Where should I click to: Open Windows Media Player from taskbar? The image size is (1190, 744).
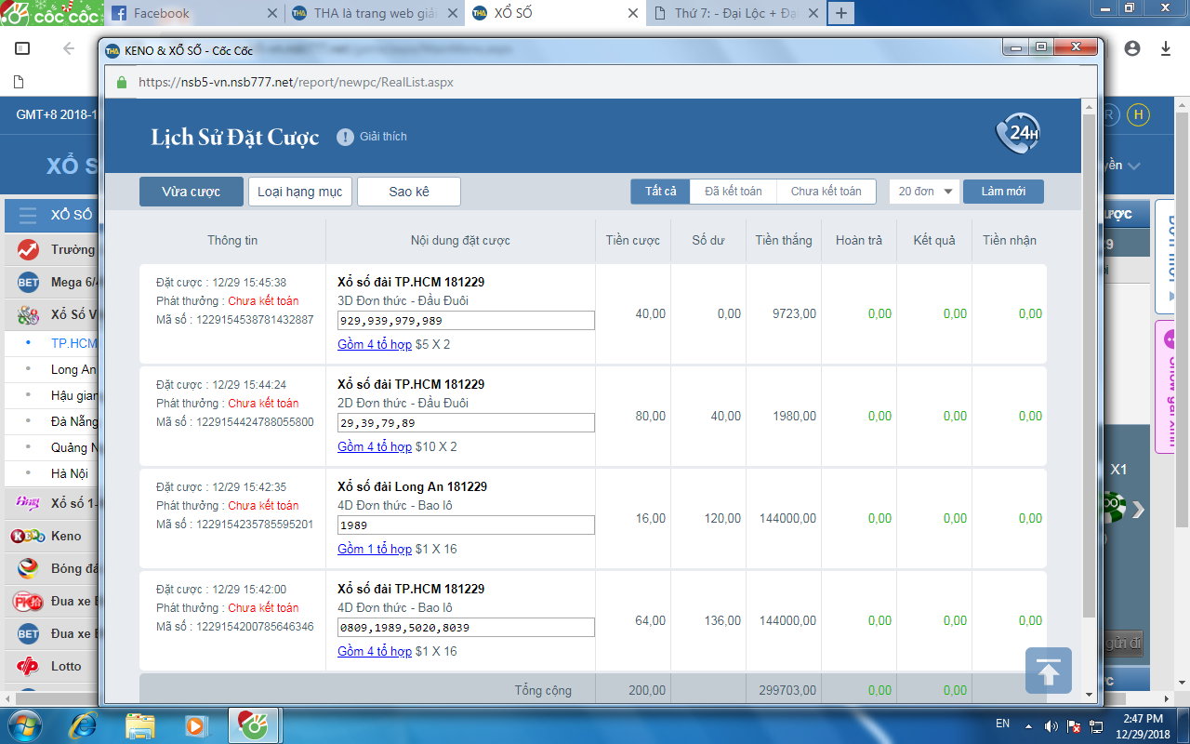pyautogui.click(x=196, y=724)
